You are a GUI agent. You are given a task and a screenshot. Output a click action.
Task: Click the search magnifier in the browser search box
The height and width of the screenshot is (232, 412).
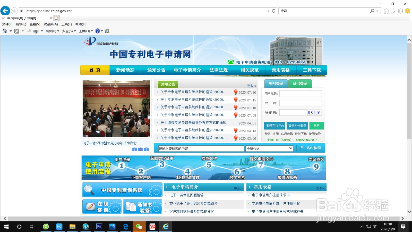372,11
